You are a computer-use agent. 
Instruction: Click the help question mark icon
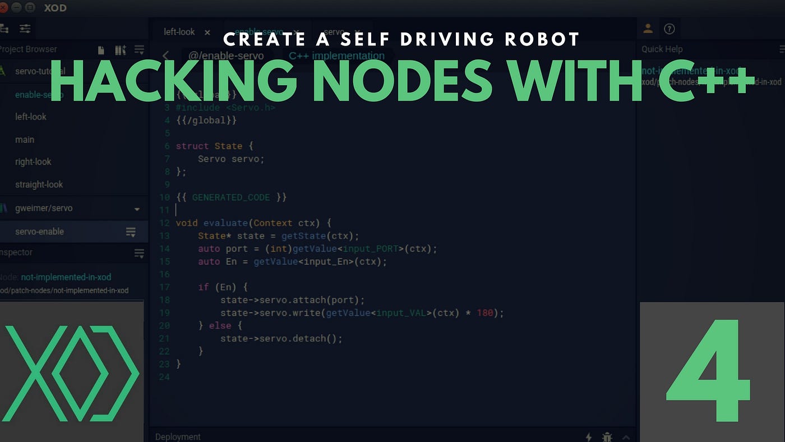pyautogui.click(x=669, y=29)
